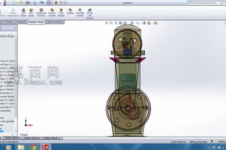Click Edit Decal tool
The image size is (226, 150).
(x=31, y=13)
